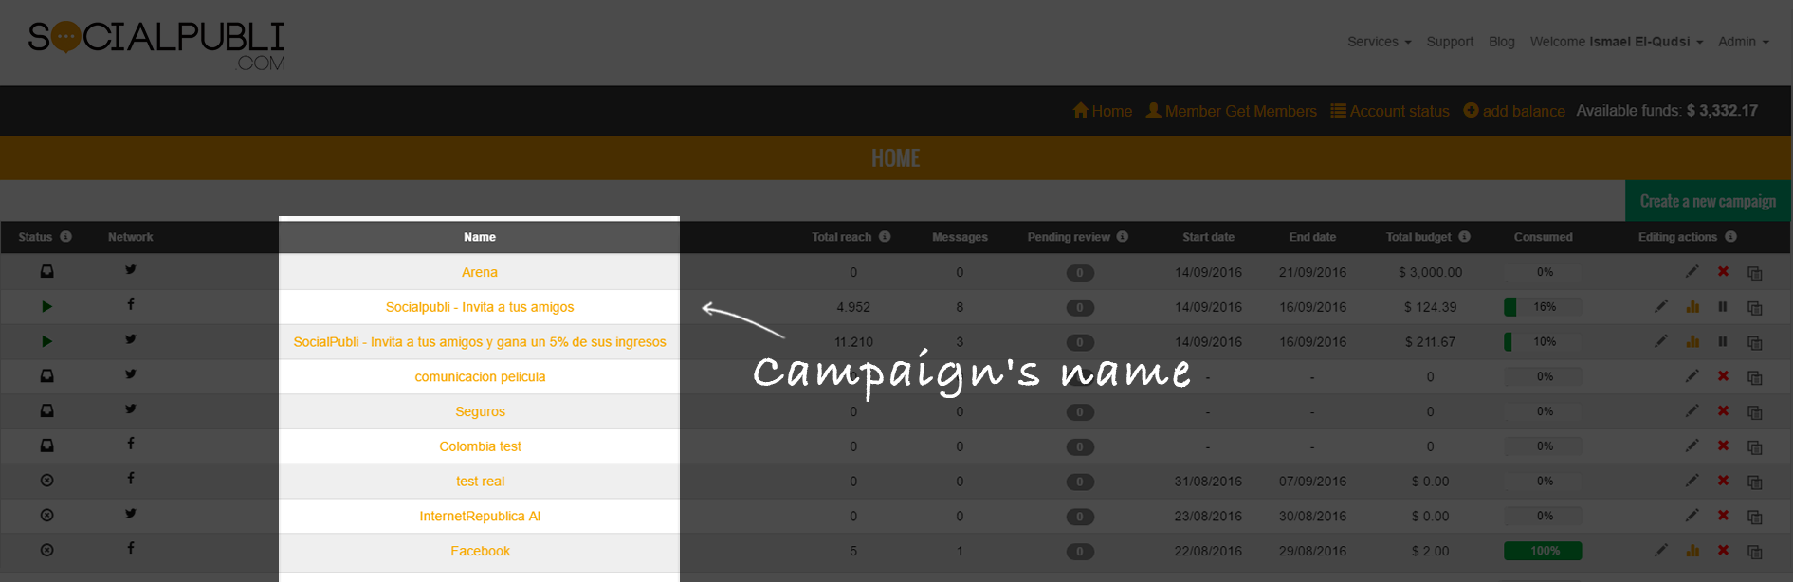The height and width of the screenshot is (582, 1793).
Task: Duplicate the campaign with 10% consumed
Action: point(1755,342)
